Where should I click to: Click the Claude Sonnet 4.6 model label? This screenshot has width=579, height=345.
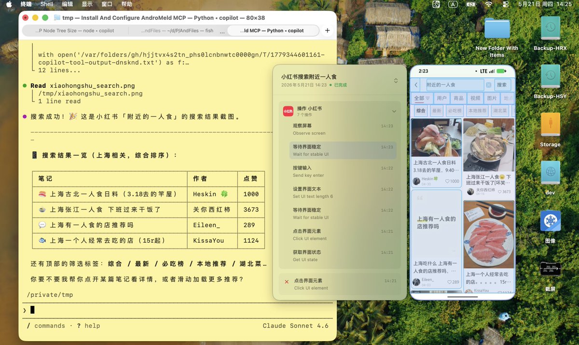[295, 326]
